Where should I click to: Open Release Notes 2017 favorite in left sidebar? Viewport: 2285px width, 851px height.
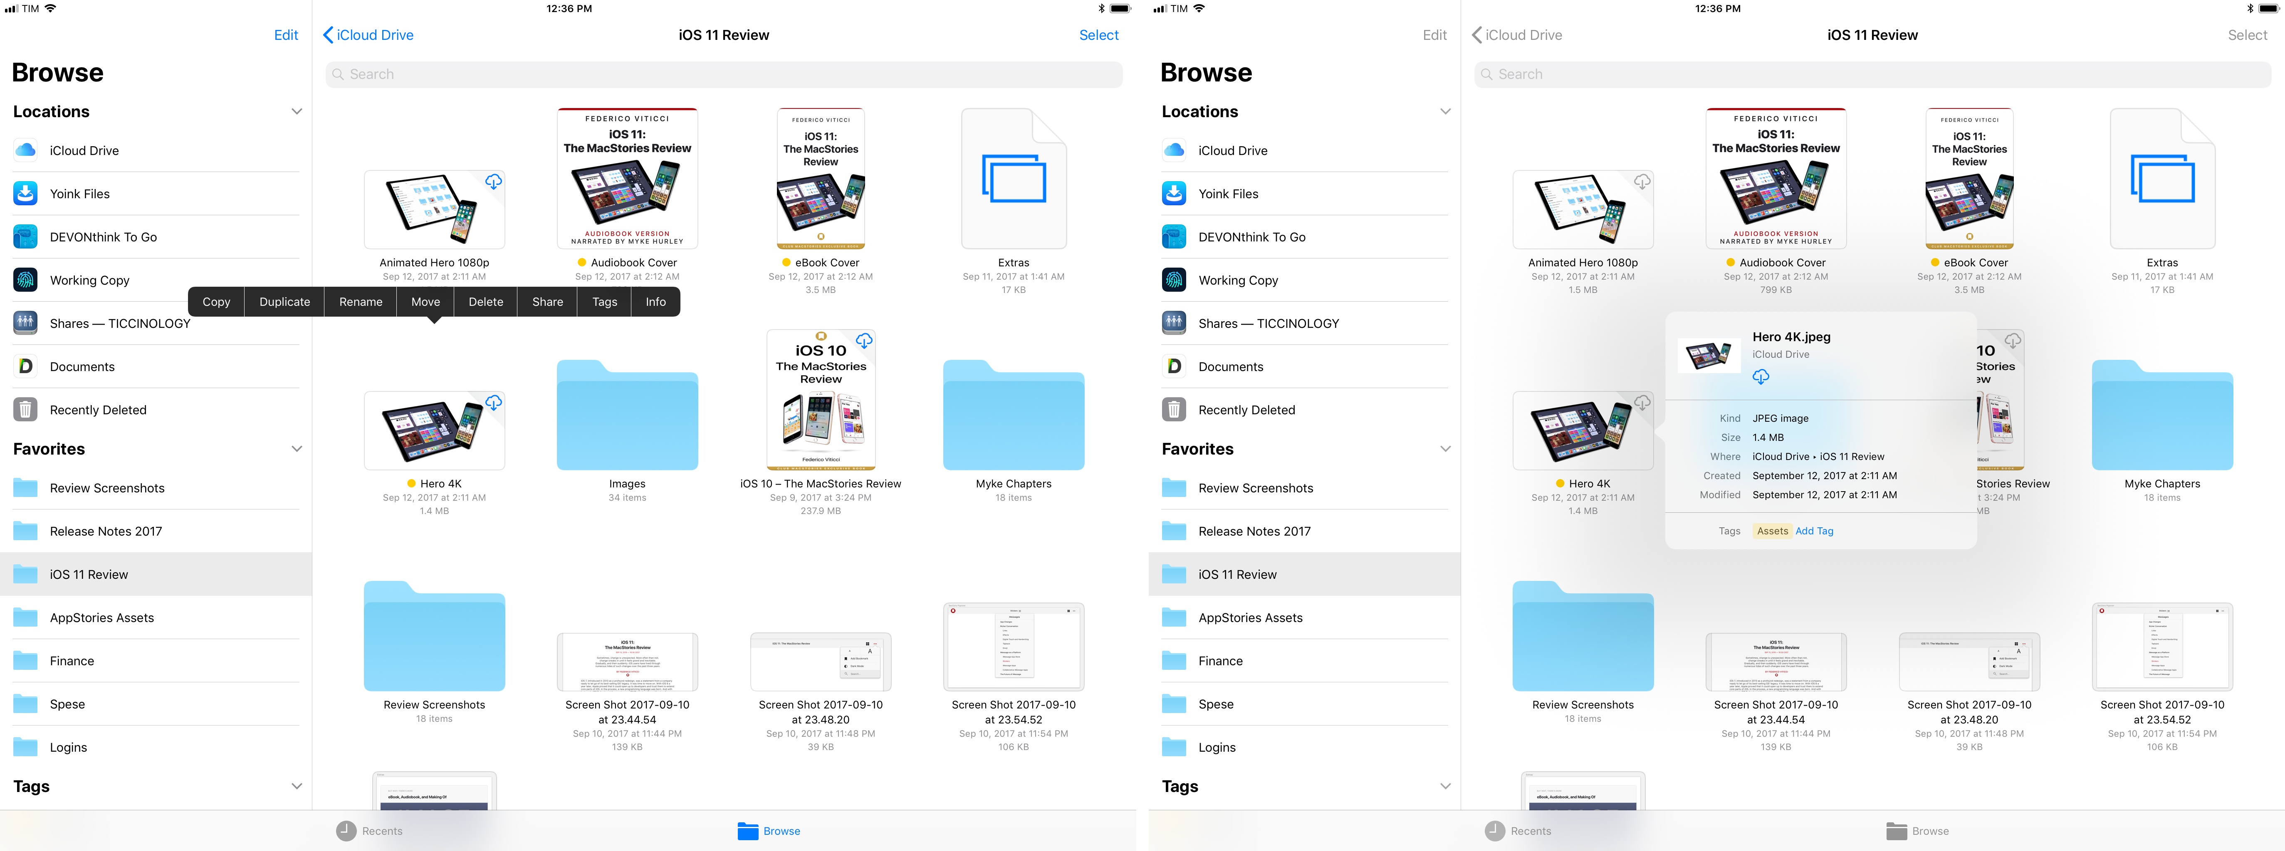coord(156,532)
